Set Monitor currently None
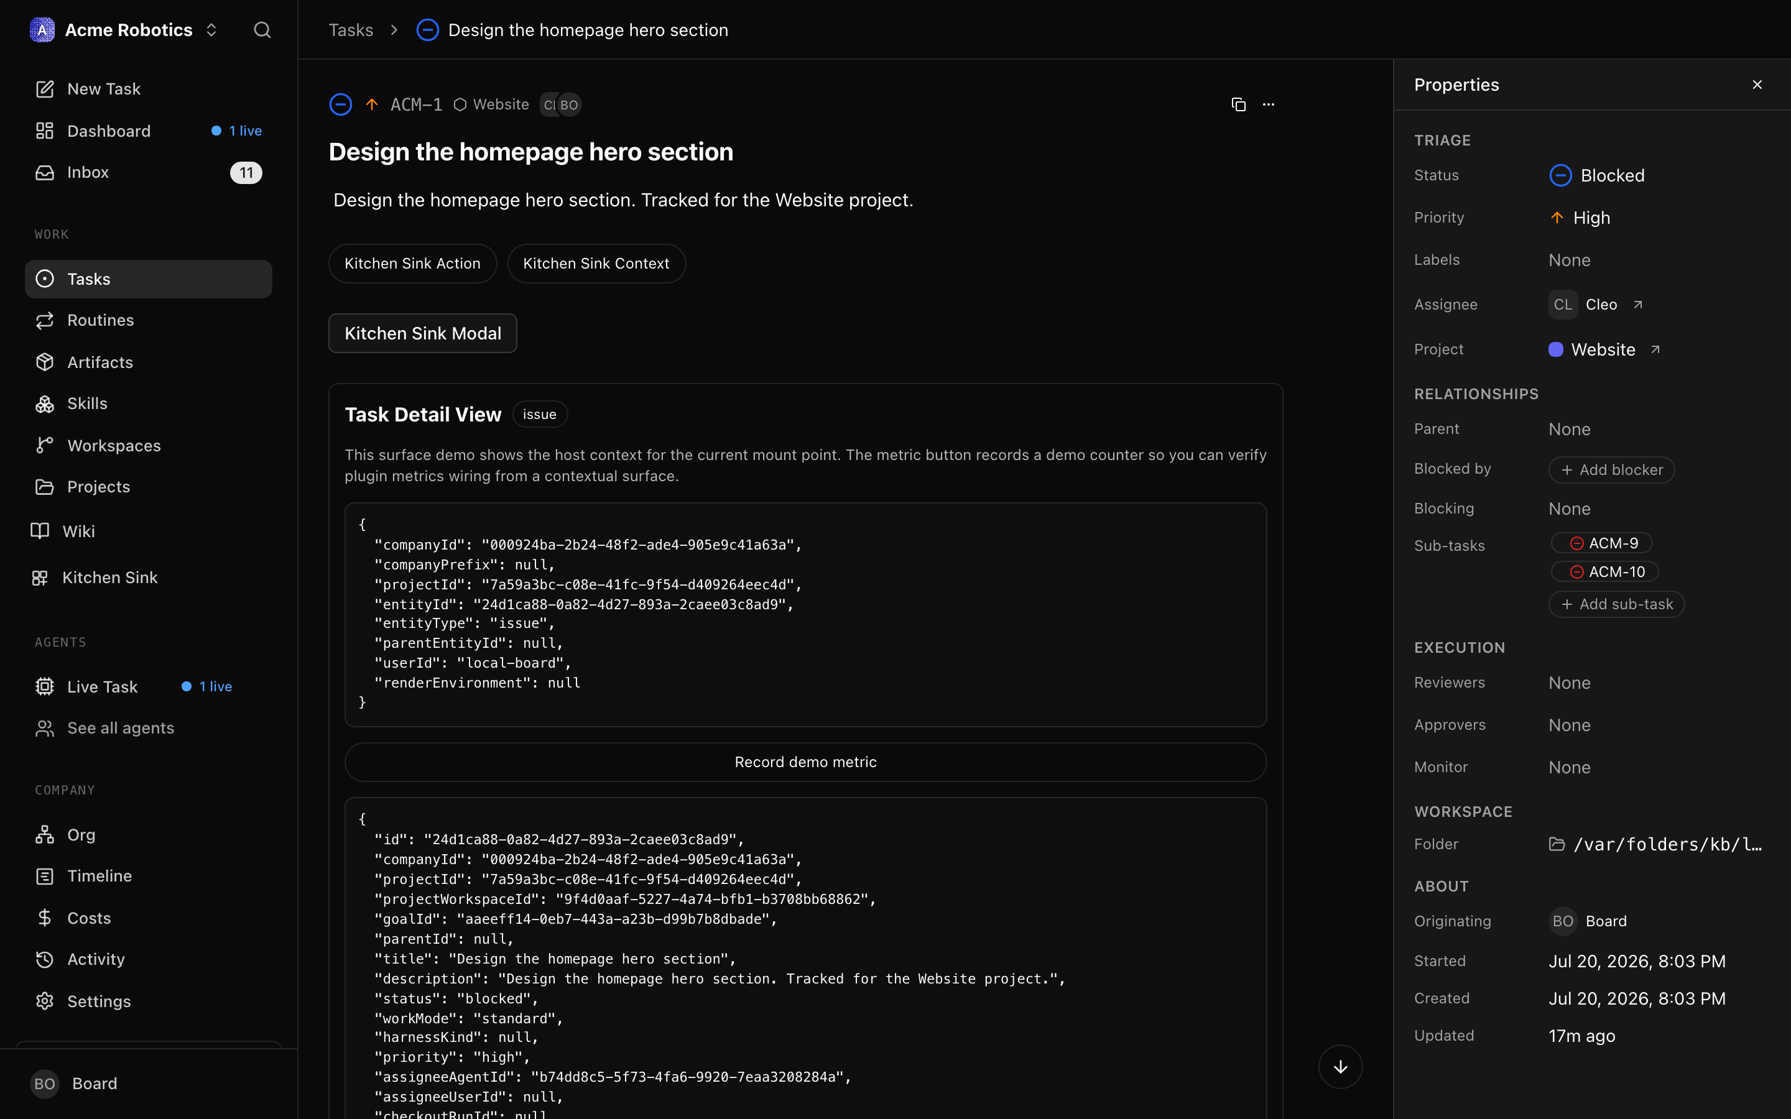 pyautogui.click(x=1570, y=768)
